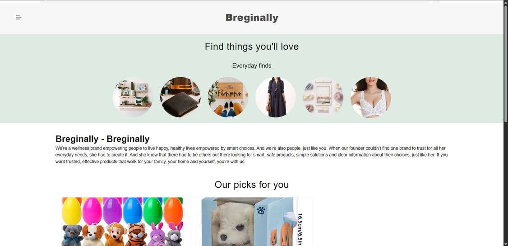Click the 16.5cm size label on product image
The width and height of the screenshot is (508, 246).
click(300, 229)
